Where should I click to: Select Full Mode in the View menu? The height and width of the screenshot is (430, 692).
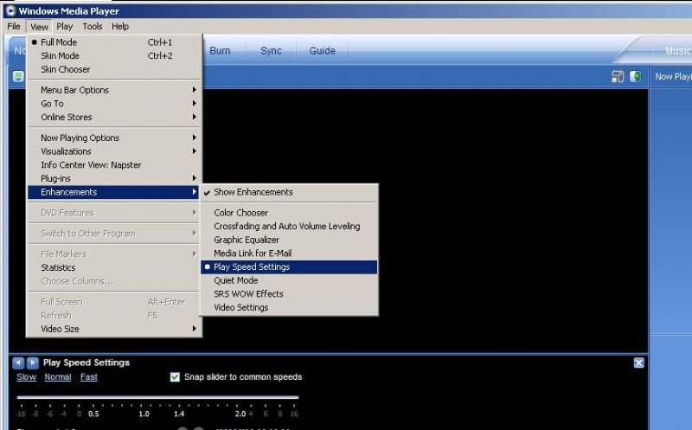[x=114, y=42]
